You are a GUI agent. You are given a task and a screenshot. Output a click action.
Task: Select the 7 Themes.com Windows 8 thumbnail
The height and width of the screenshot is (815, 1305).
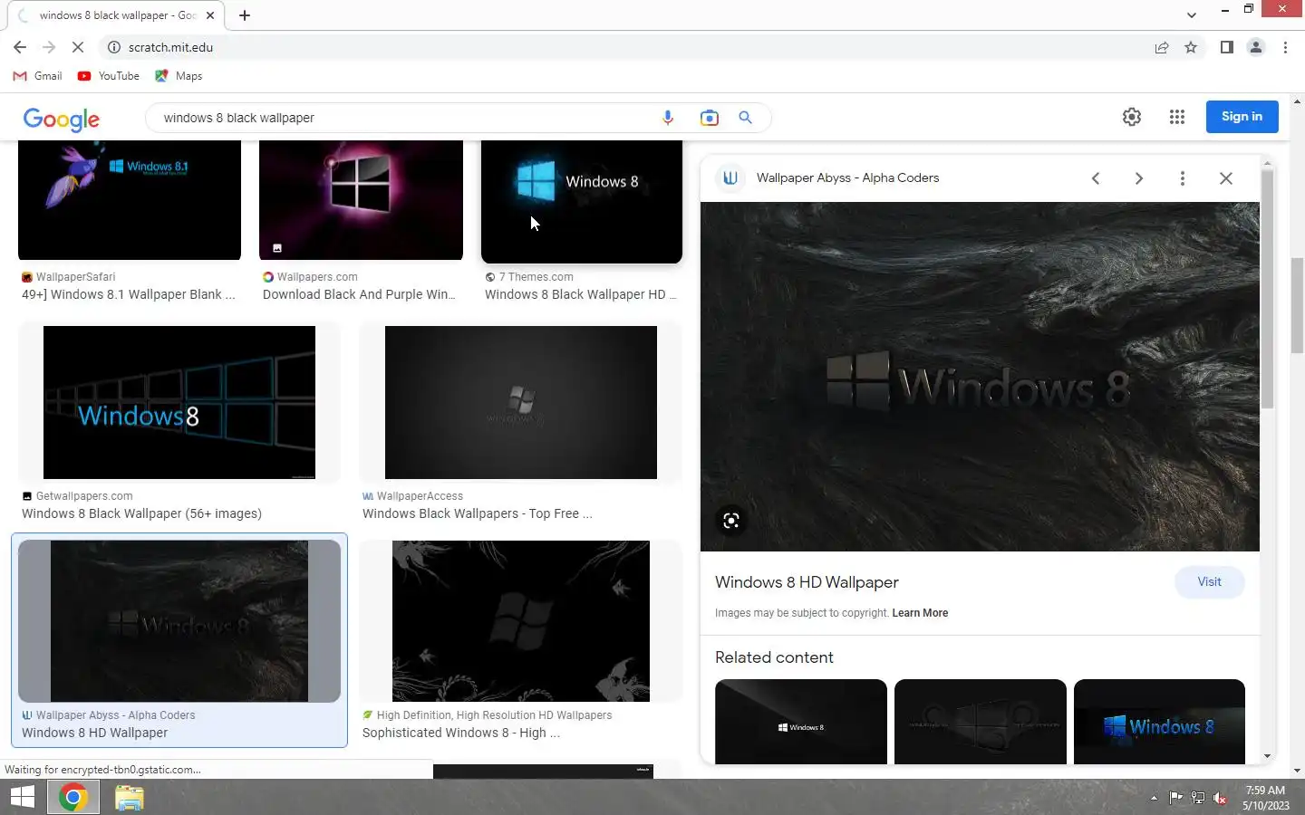click(582, 202)
